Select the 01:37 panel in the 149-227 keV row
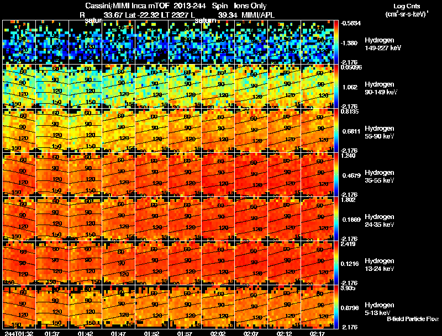The image size is (442, 336). pyautogui.click(x=52, y=42)
